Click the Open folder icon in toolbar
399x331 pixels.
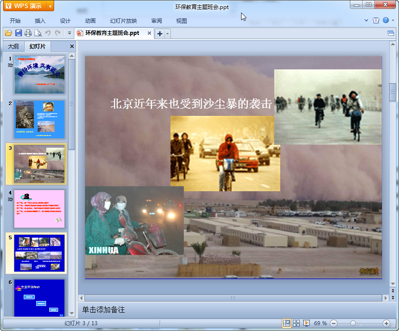click(x=8, y=33)
